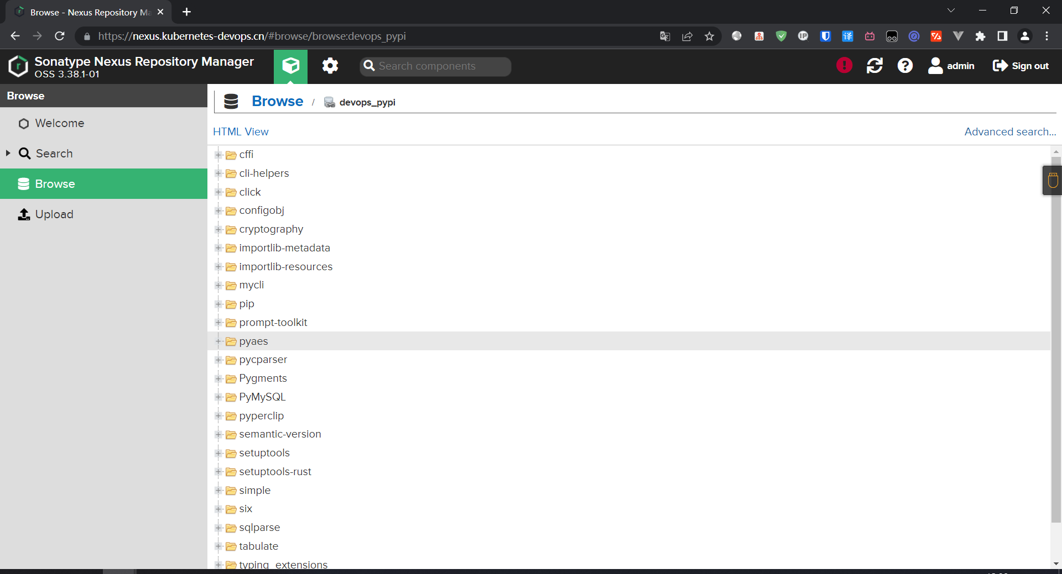Expand the configobj folder node
This screenshot has height=574, width=1062.
218,210
